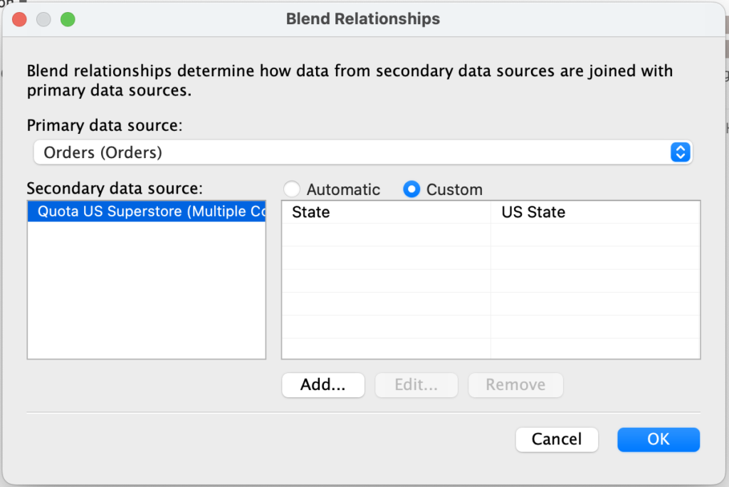Click the blue up-down arrows of the dropdown
Screen dimensions: 729x487
click(x=680, y=152)
